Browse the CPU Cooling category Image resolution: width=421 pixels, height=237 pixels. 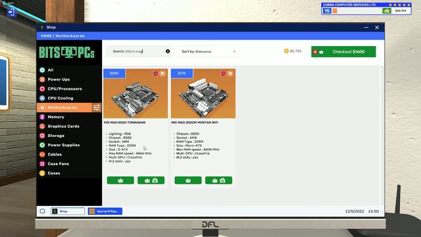(69, 98)
